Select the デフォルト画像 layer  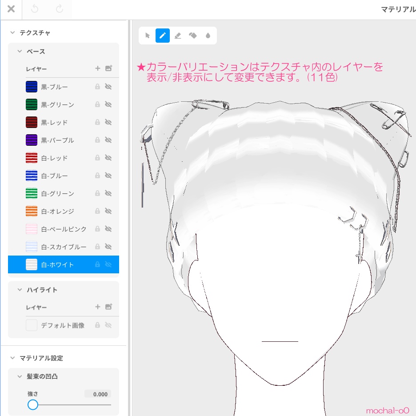coord(62,325)
